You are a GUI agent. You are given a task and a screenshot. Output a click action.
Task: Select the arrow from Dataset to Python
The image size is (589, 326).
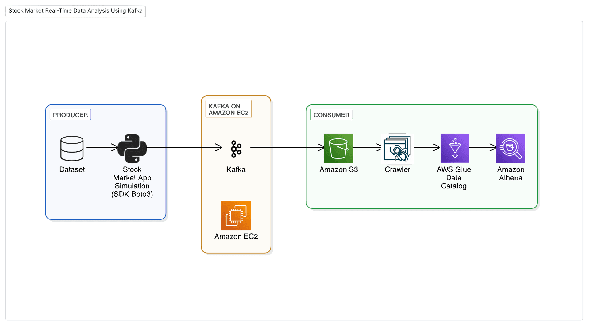point(101,147)
